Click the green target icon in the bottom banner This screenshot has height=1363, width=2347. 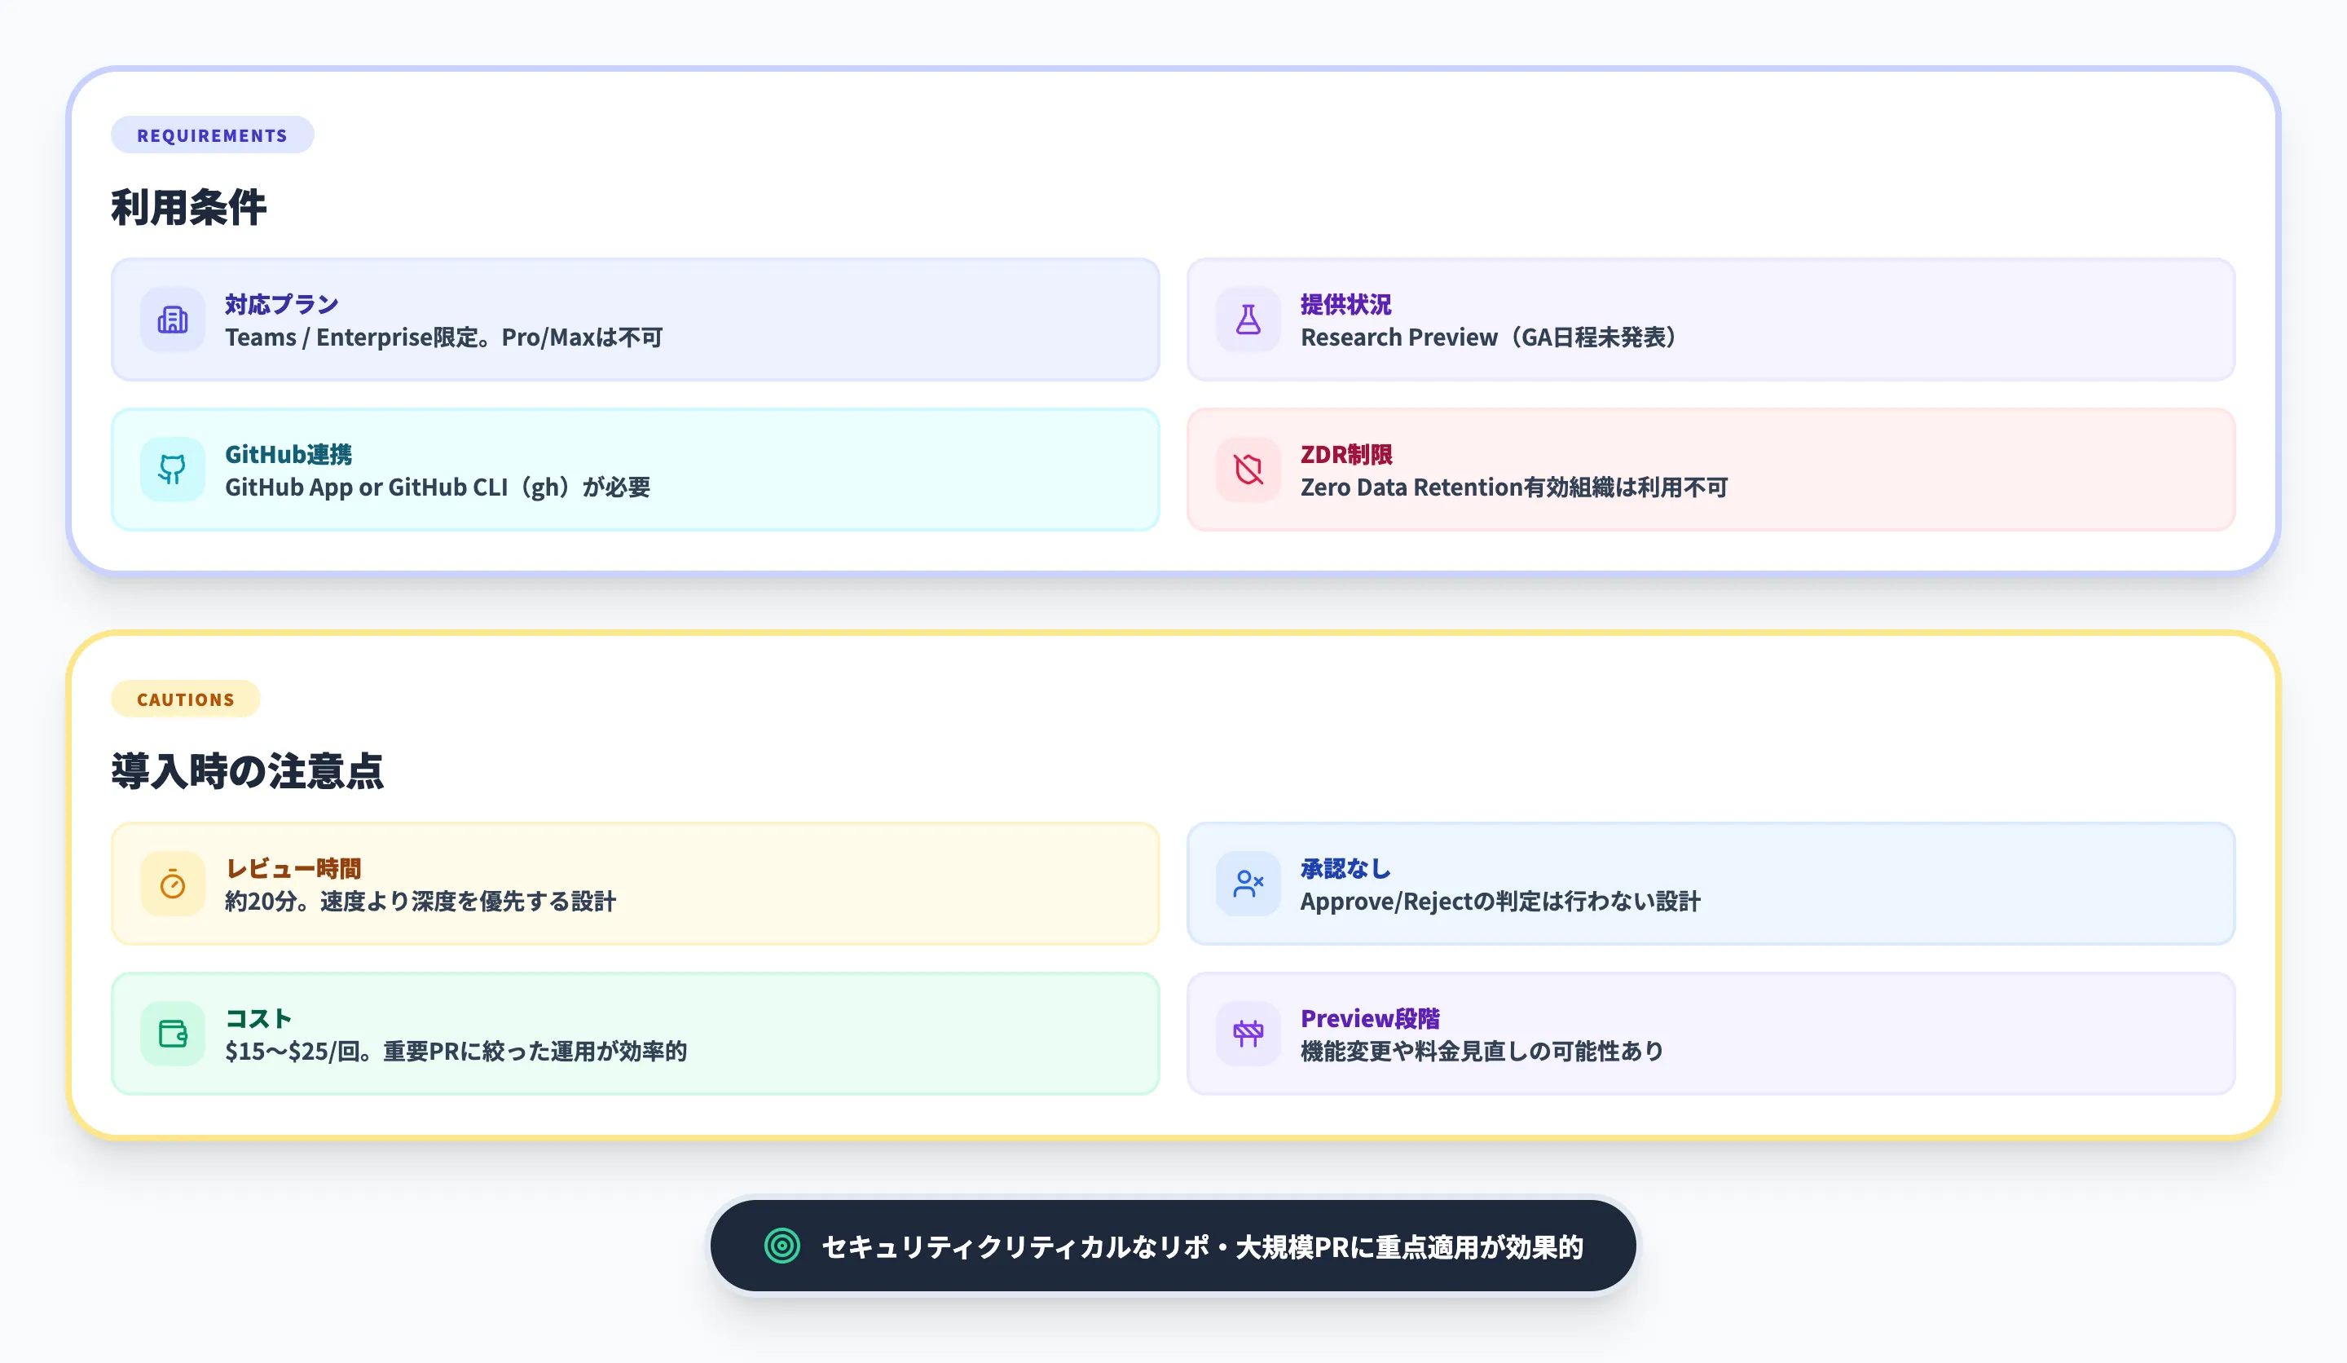tap(782, 1245)
